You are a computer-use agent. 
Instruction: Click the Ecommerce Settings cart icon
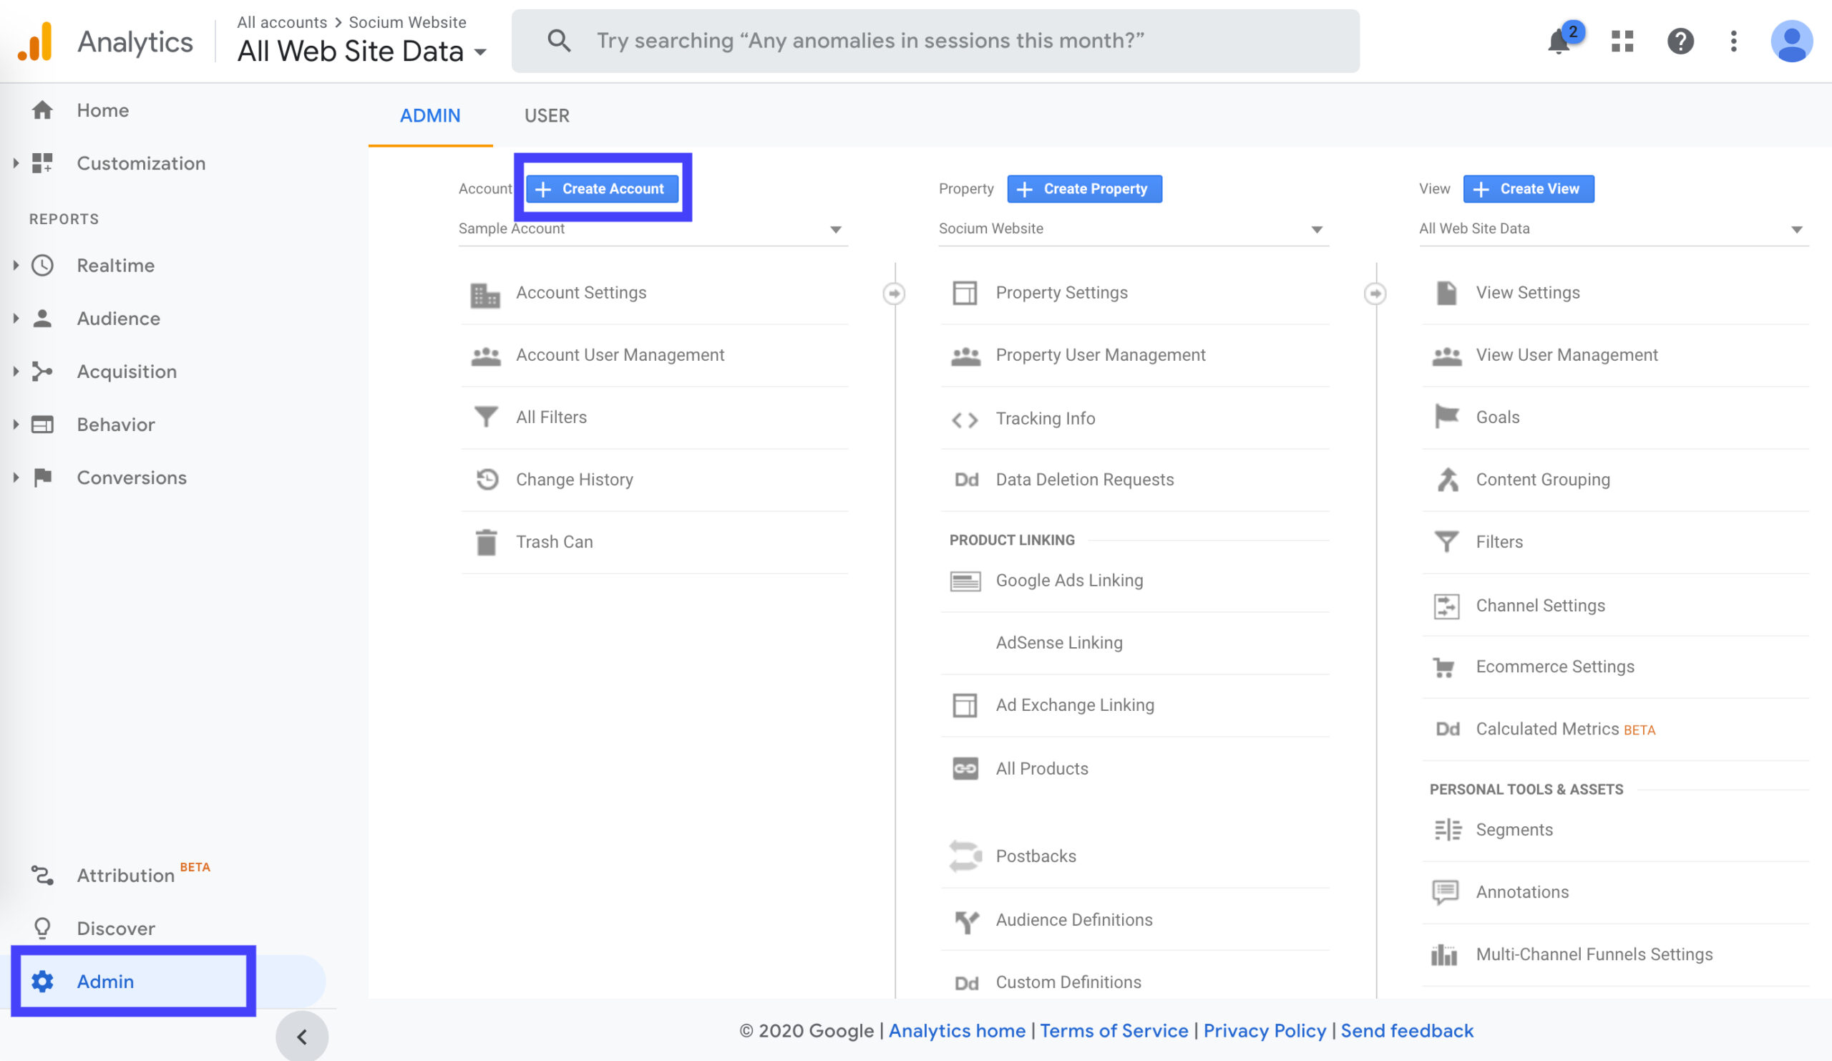click(1443, 667)
